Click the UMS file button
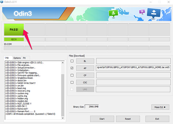 [x=85, y=89]
